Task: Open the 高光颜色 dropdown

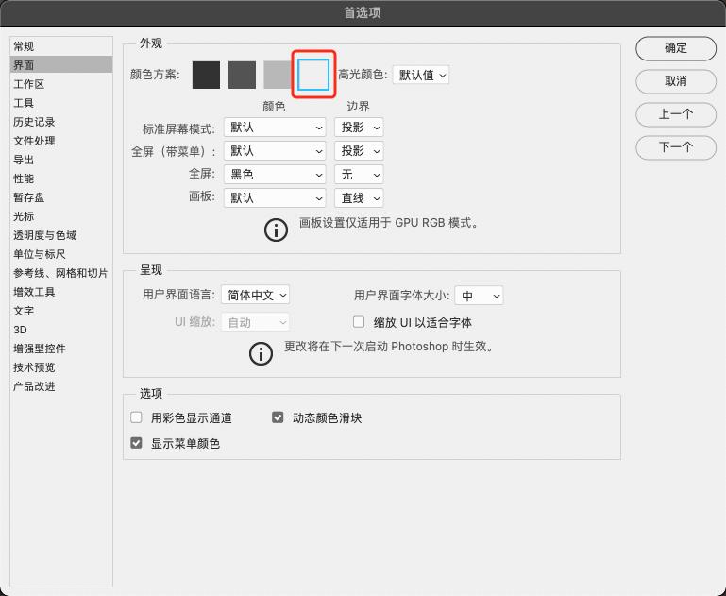Action: (421, 75)
